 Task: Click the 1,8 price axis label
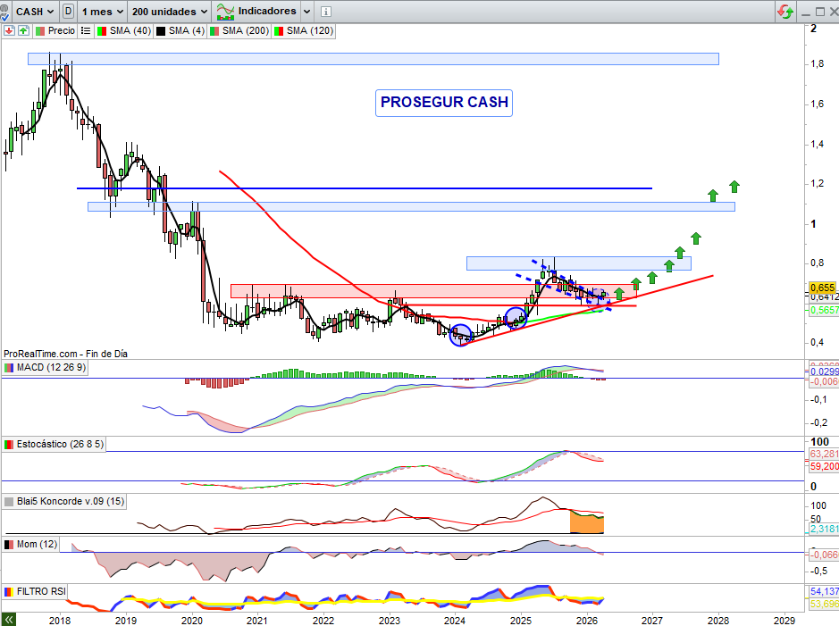point(817,64)
